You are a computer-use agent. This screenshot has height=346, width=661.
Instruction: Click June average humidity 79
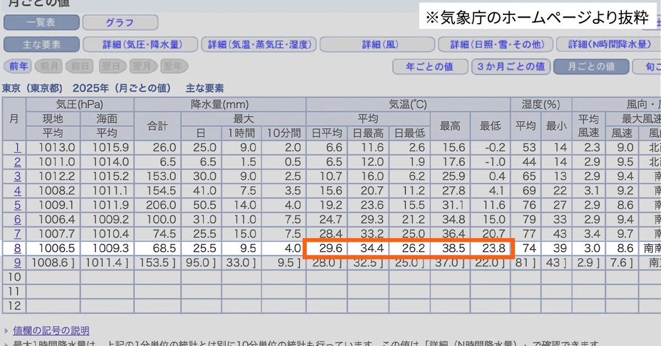pyautogui.click(x=529, y=219)
